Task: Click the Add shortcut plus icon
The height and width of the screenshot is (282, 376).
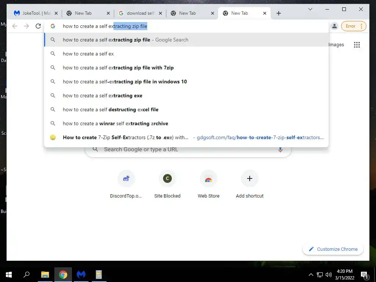Action: [x=250, y=178]
